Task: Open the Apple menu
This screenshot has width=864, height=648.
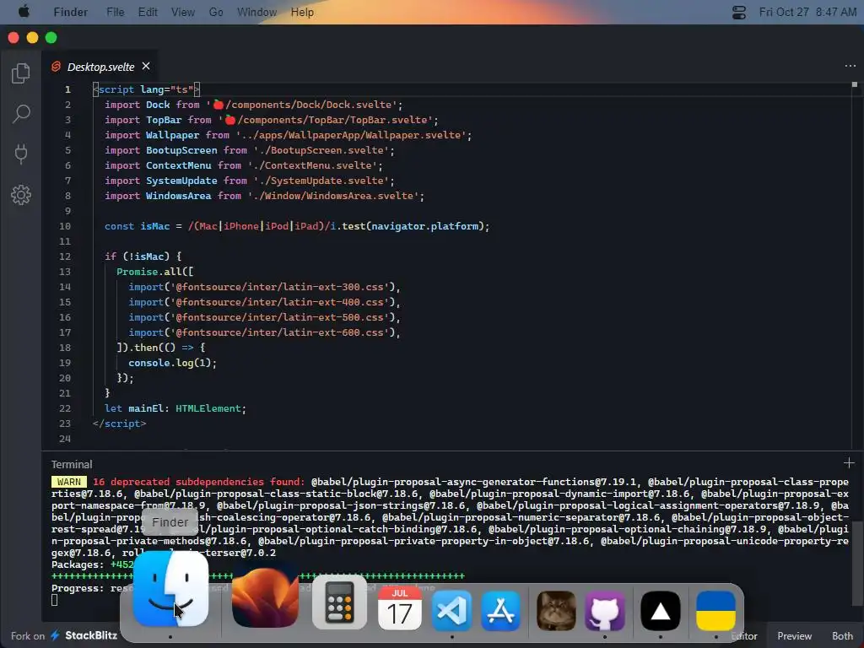Action: (x=24, y=12)
